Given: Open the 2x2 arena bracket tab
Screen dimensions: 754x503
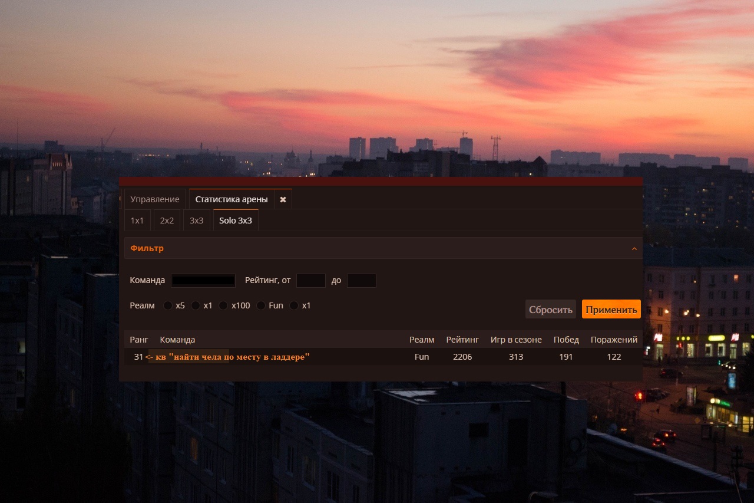Looking at the screenshot, I should coord(167,221).
